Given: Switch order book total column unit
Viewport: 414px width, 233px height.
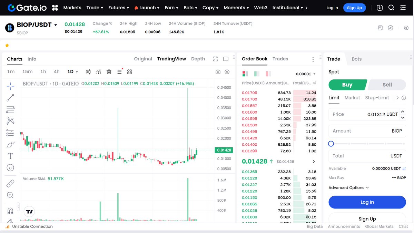Looking at the screenshot, I should 315,83.
